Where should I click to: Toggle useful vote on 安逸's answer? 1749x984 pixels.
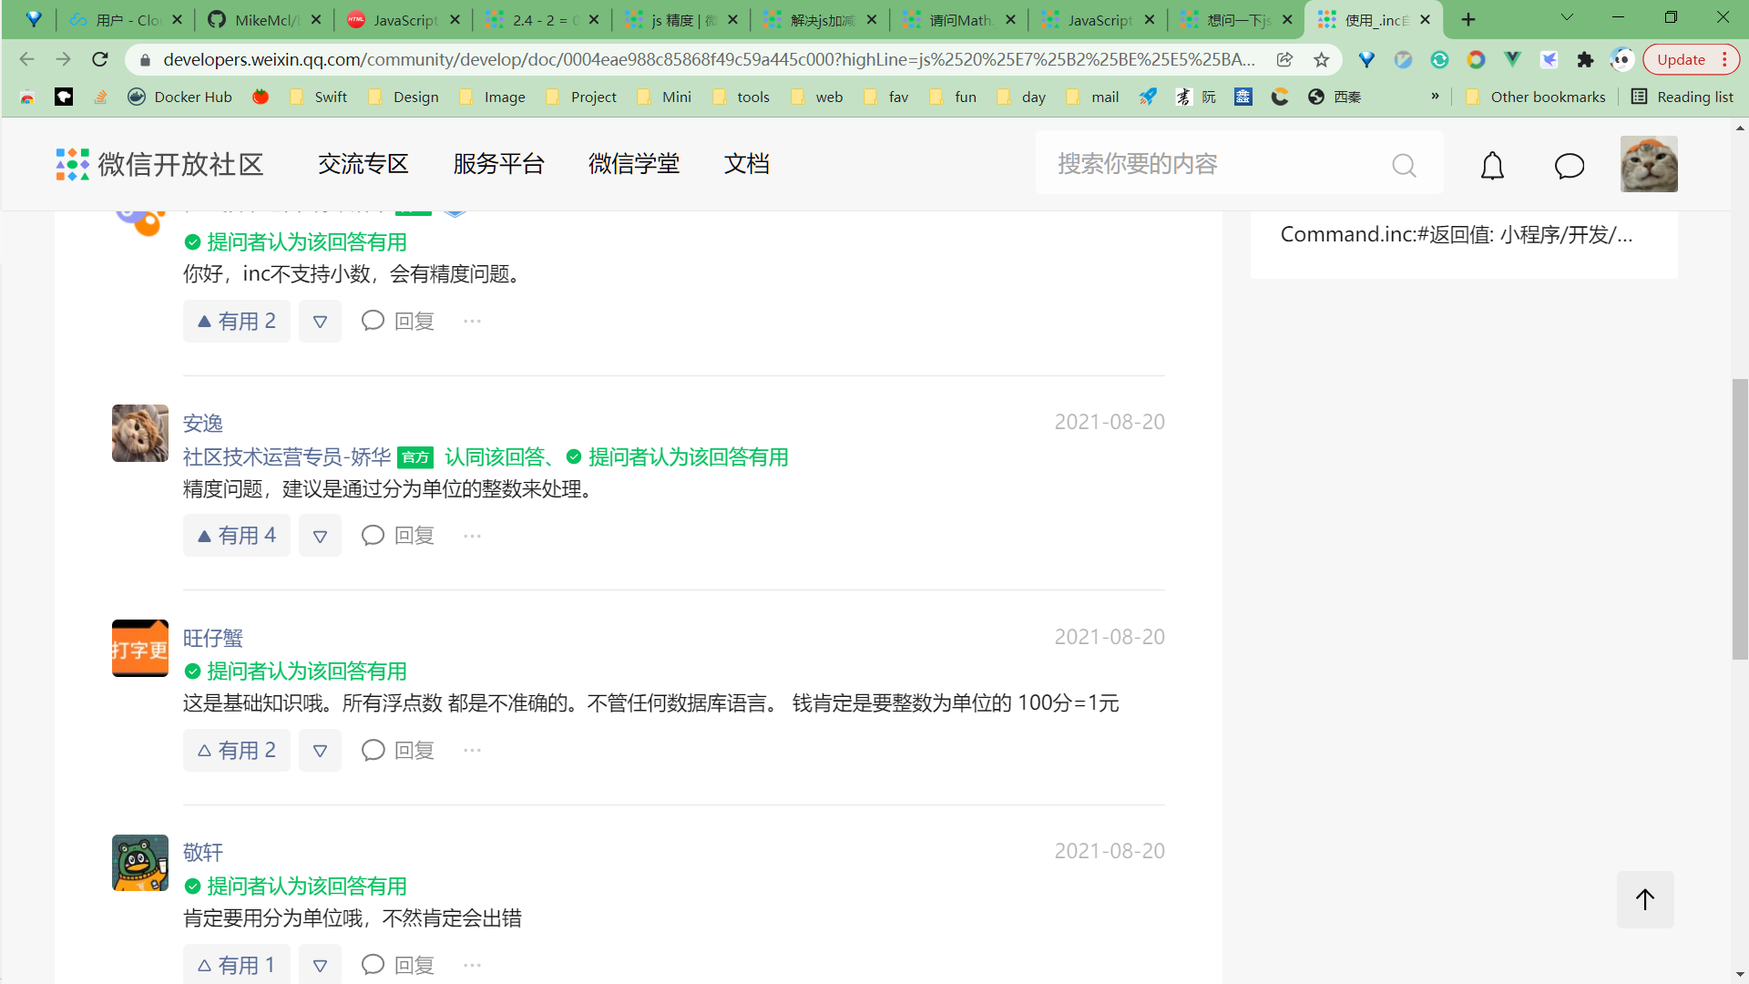(237, 536)
